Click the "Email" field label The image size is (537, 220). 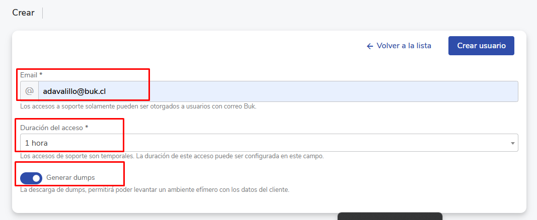pos(29,75)
